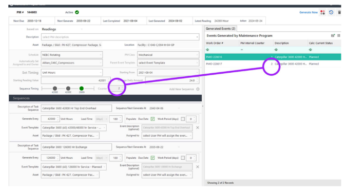Click the Counter stepper field
Viewport: 346px width, 192px height.
(x=117, y=89)
